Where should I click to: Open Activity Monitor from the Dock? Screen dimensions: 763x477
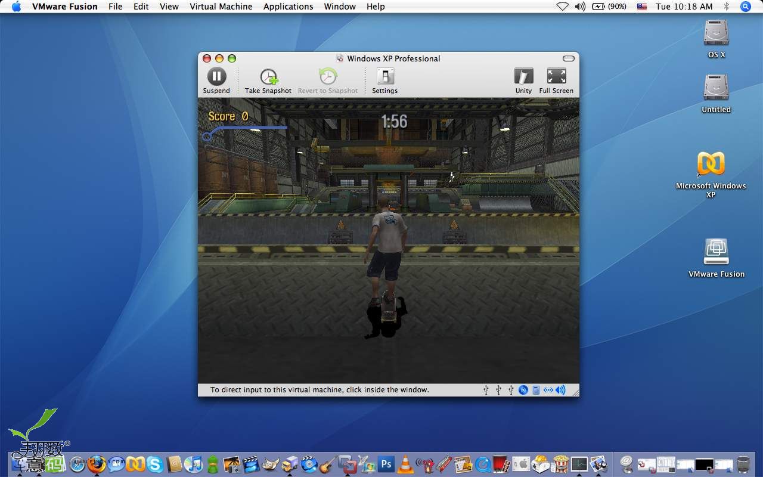579,464
